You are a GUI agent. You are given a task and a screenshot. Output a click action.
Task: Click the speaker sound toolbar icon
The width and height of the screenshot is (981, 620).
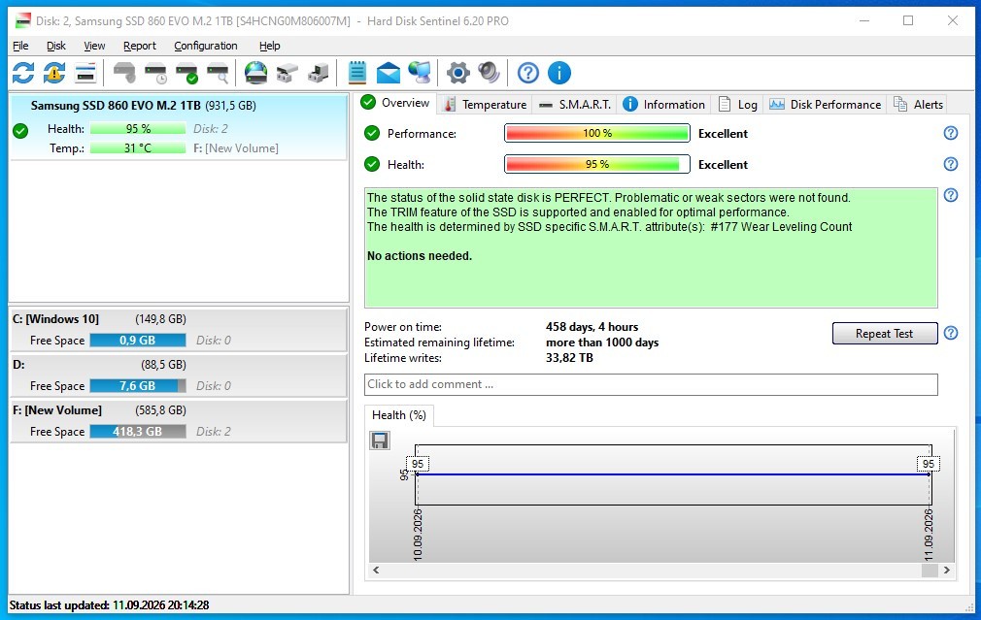pyautogui.click(x=489, y=73)
